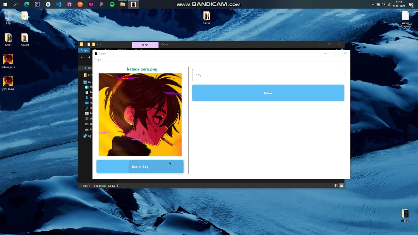Open Visual Studio Code from taskbar

pyautogui.click(x=59, y=4)
